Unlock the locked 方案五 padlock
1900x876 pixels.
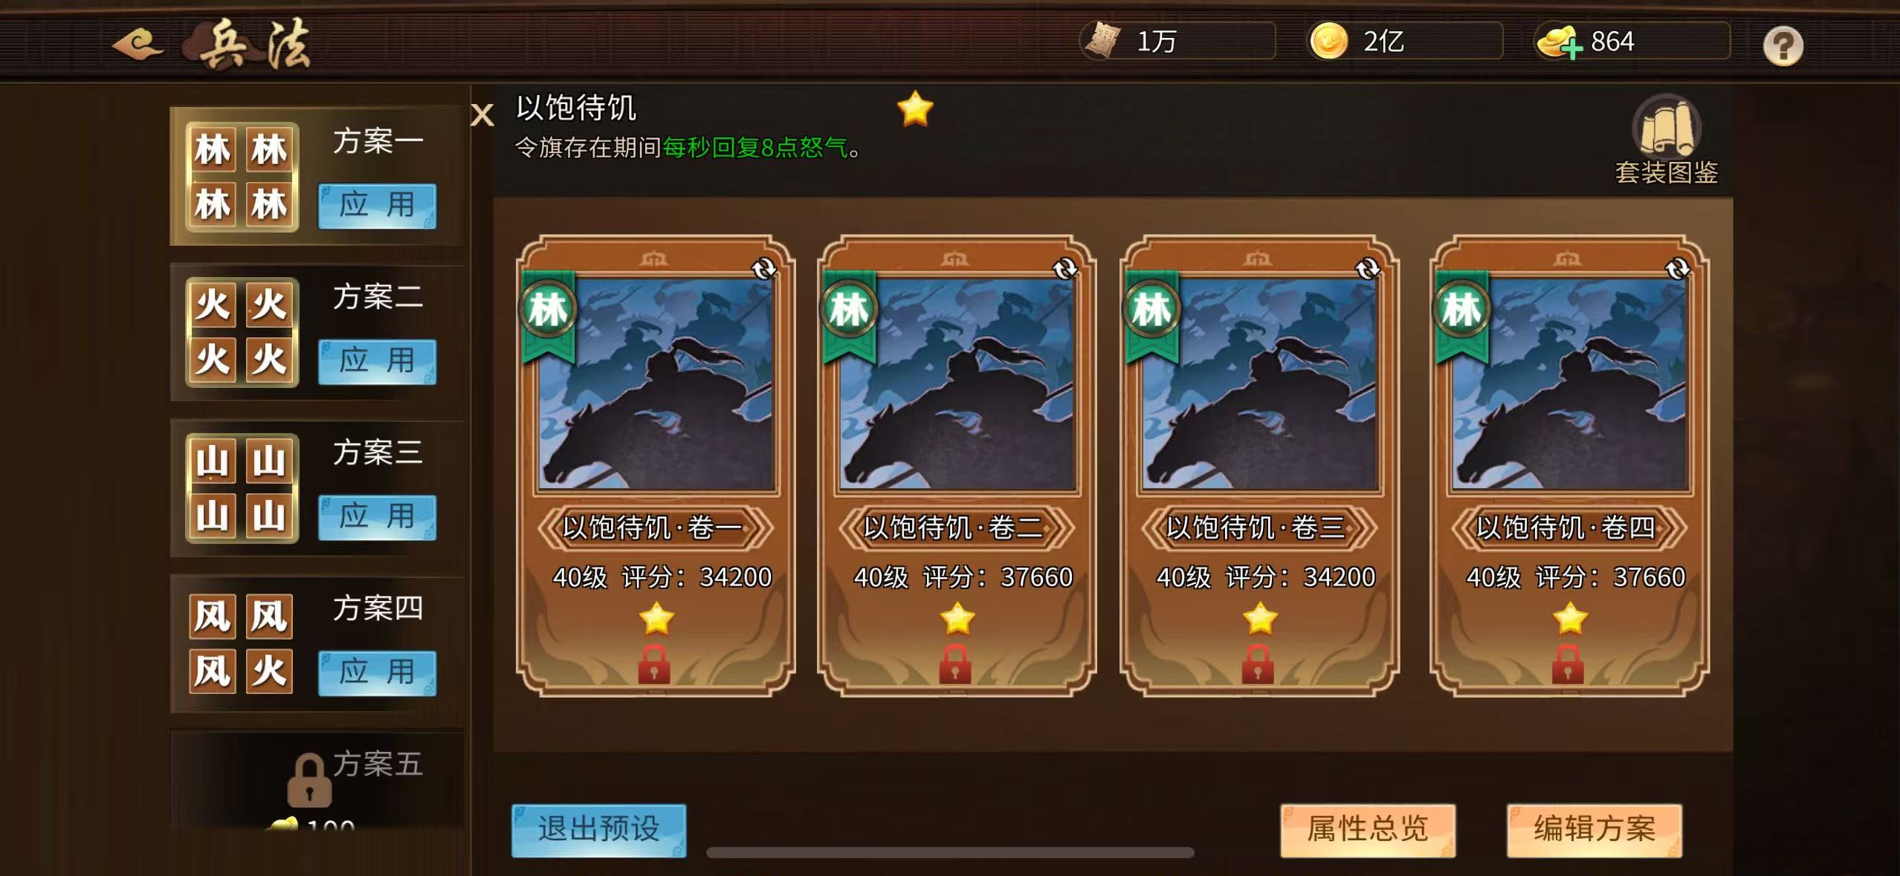click(x=309, y=779)
